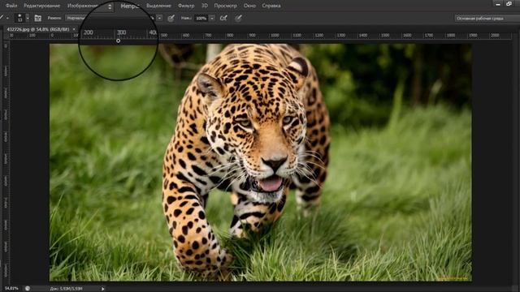Open the Выделение menu
This screenshot has height=292, width=520.
pyautogui.click(x=158, y=6)
